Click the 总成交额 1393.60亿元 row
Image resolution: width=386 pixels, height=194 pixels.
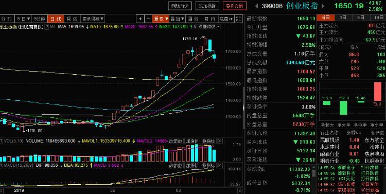click(x=281, y=63)
